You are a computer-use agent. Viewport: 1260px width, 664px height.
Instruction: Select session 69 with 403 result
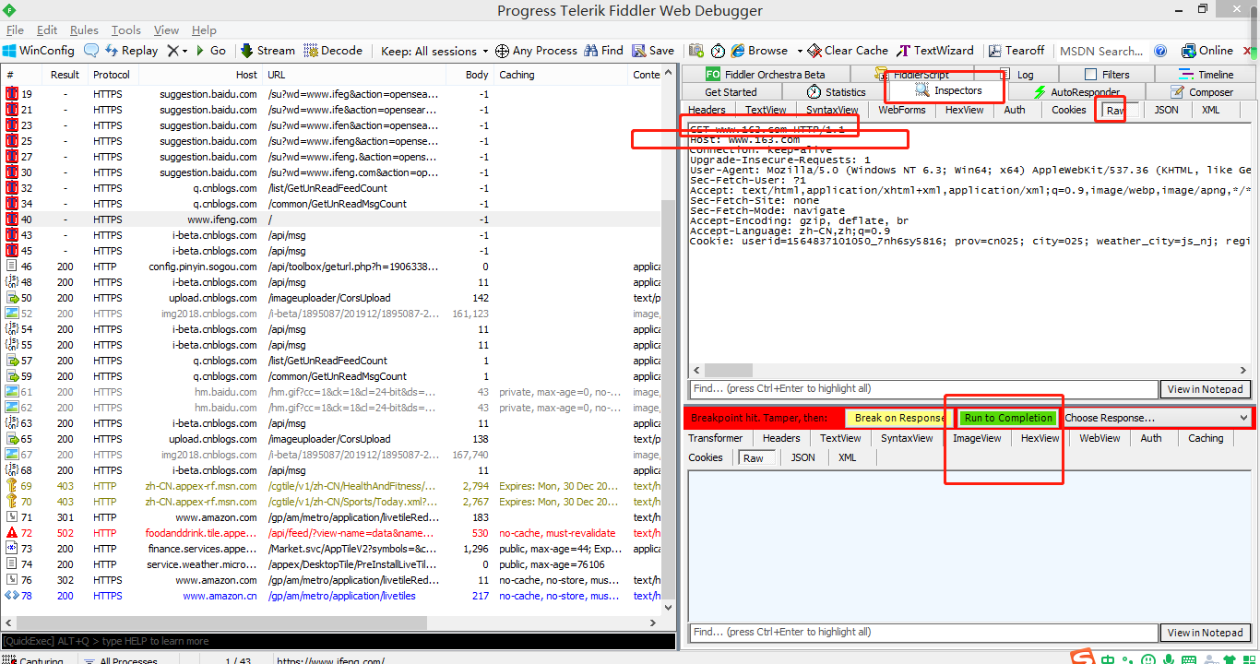point(331,486)
